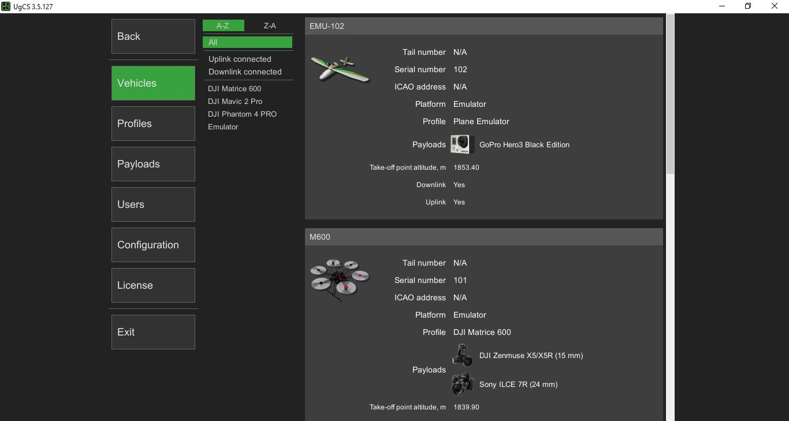Click the Sony ILCE 7R camera icon

[462, 384]
